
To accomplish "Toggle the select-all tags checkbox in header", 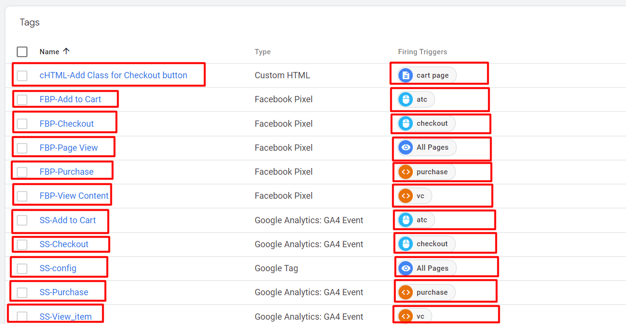I will [x=22, y=52].
